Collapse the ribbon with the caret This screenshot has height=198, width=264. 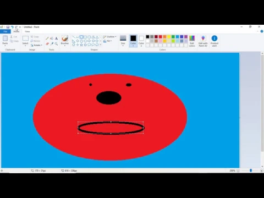pyautogui.click(x=258, y=31)
